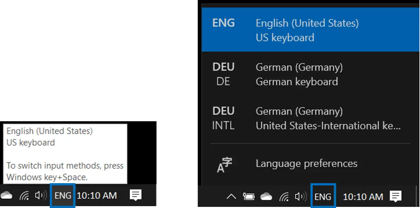The height and width of the screenshot is (208, 420).
Task: Open volume speaker icon in right taskbar
Action: 301,197
